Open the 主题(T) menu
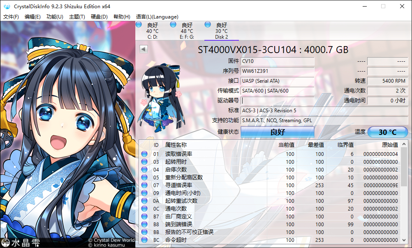 (x=77, y=17)
